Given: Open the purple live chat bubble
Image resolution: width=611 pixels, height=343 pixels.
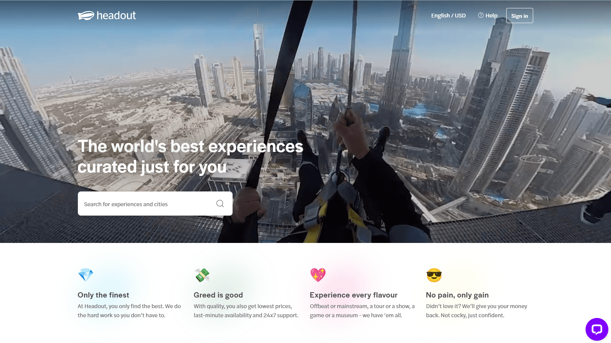Looking at the screenshot, I should click(597, 329).
